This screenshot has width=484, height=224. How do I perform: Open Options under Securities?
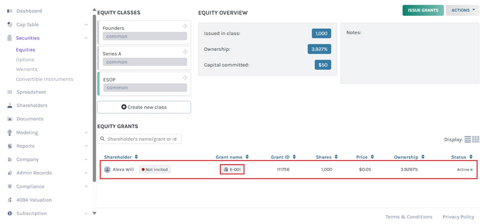[x=25, y=60]
